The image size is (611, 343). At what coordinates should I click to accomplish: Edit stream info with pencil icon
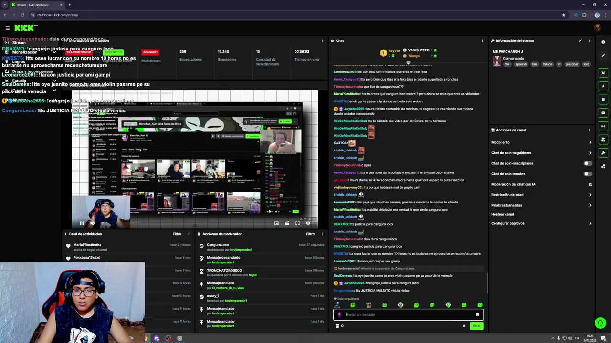pyautogui.click(x=580, y=40)
